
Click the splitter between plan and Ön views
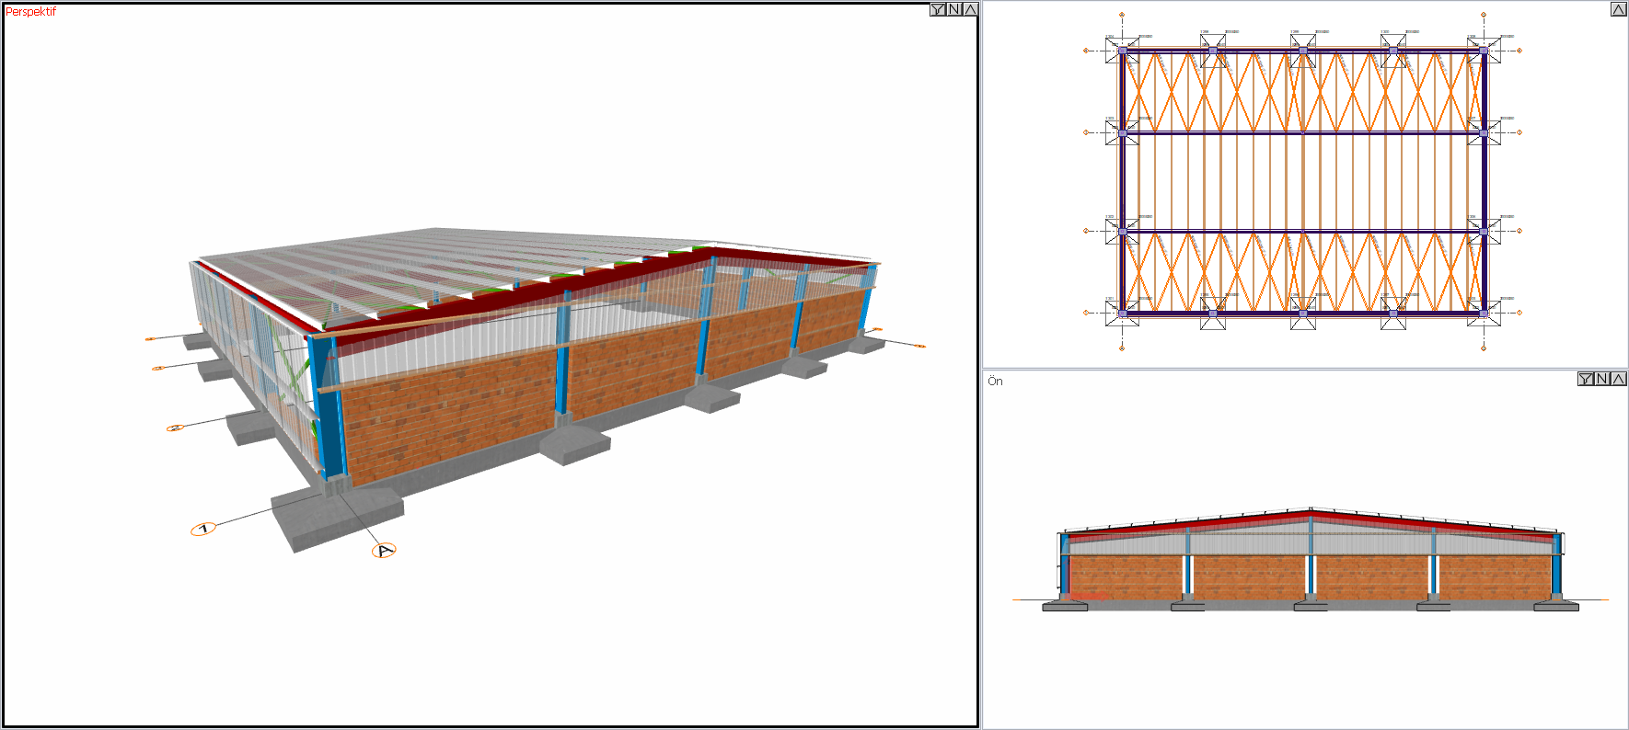1305,369
